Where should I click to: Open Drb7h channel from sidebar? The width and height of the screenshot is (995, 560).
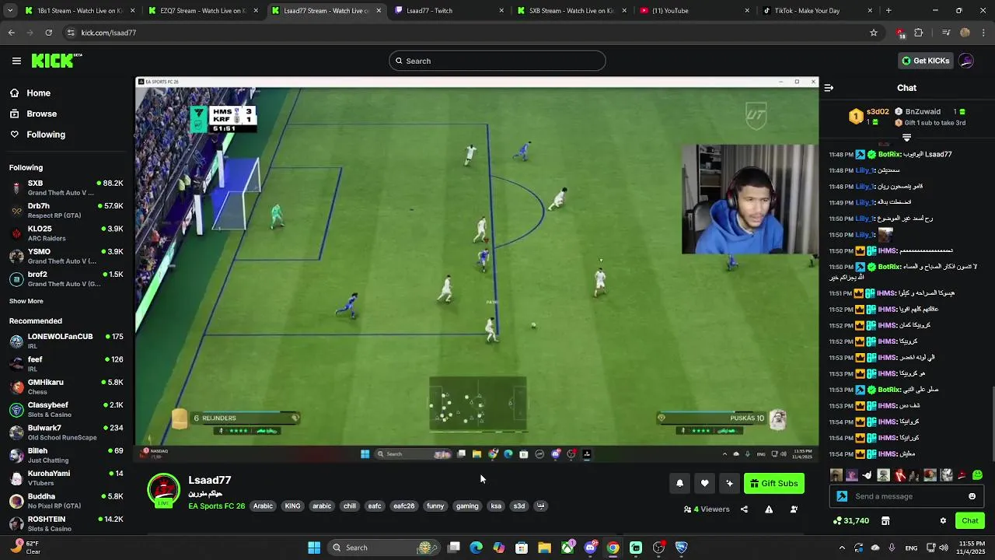click(x=66, y=210)
